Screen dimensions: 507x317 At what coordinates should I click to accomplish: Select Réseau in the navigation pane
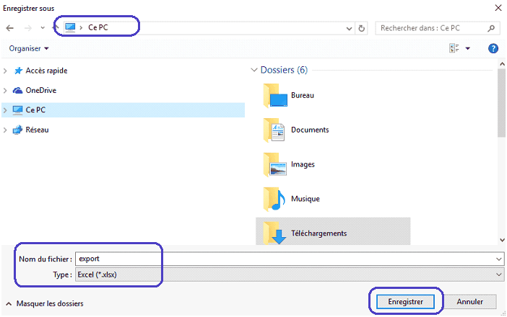(37, 130)
